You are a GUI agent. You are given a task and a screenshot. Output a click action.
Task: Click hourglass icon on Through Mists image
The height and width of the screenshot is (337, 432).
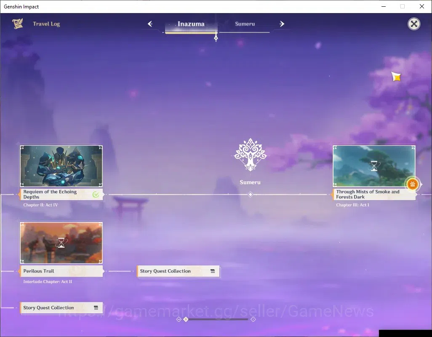[x=374, y=166]
